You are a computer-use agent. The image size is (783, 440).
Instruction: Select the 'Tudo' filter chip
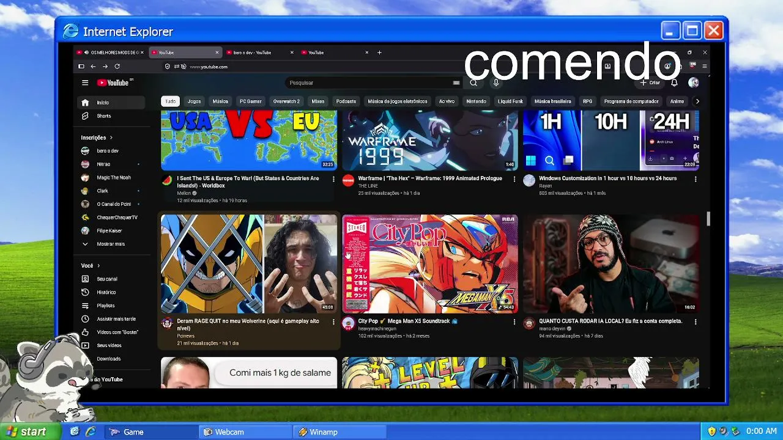coord(170,101)
